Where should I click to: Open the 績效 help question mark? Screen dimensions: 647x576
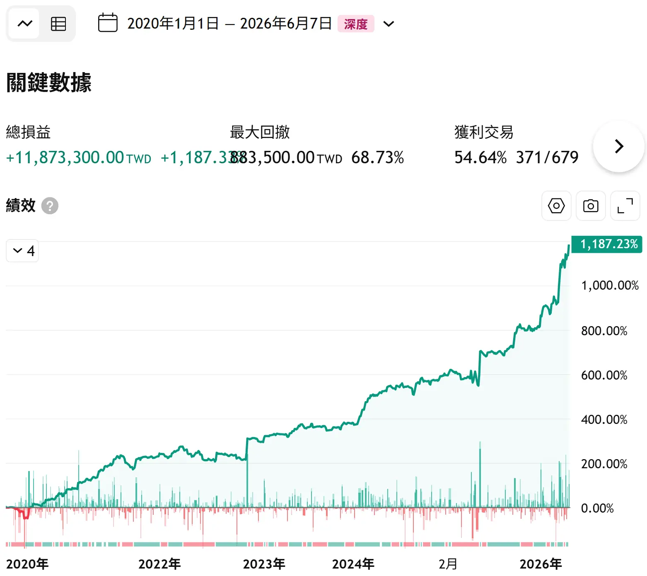click(50, 206)
